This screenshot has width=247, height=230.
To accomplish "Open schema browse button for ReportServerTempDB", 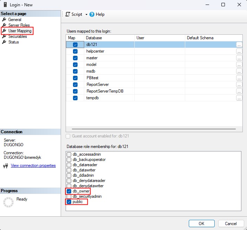I will pos(239,91).
